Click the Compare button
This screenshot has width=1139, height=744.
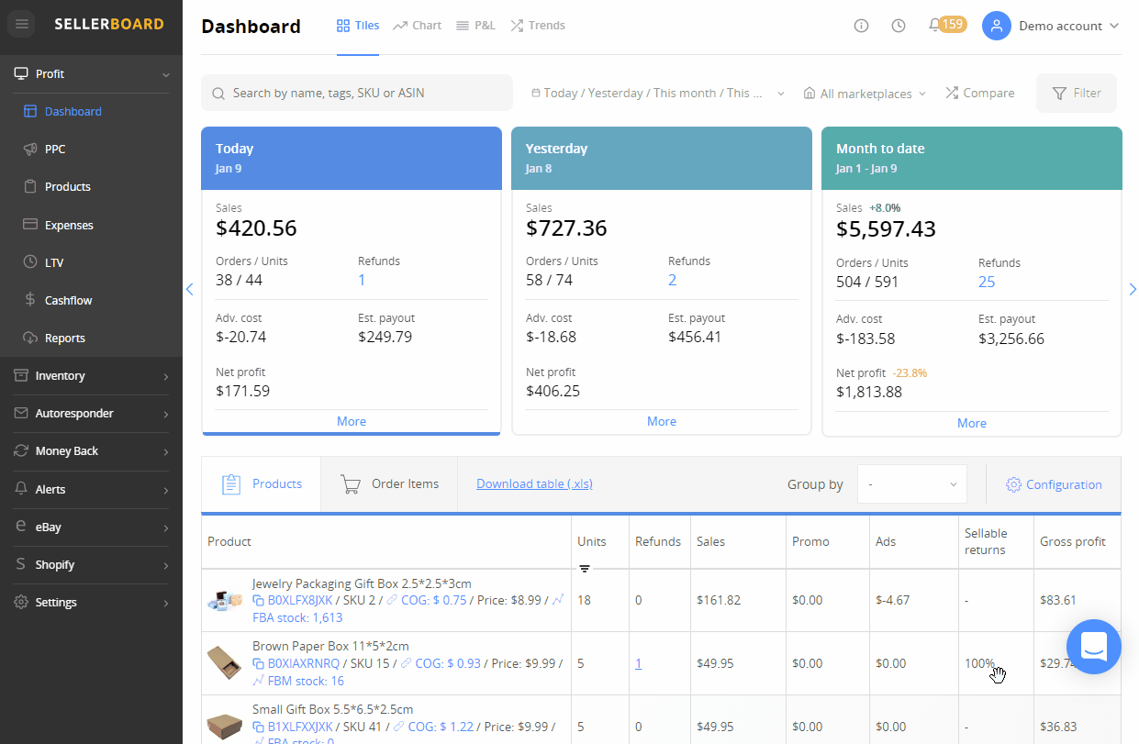pos(979,93)
